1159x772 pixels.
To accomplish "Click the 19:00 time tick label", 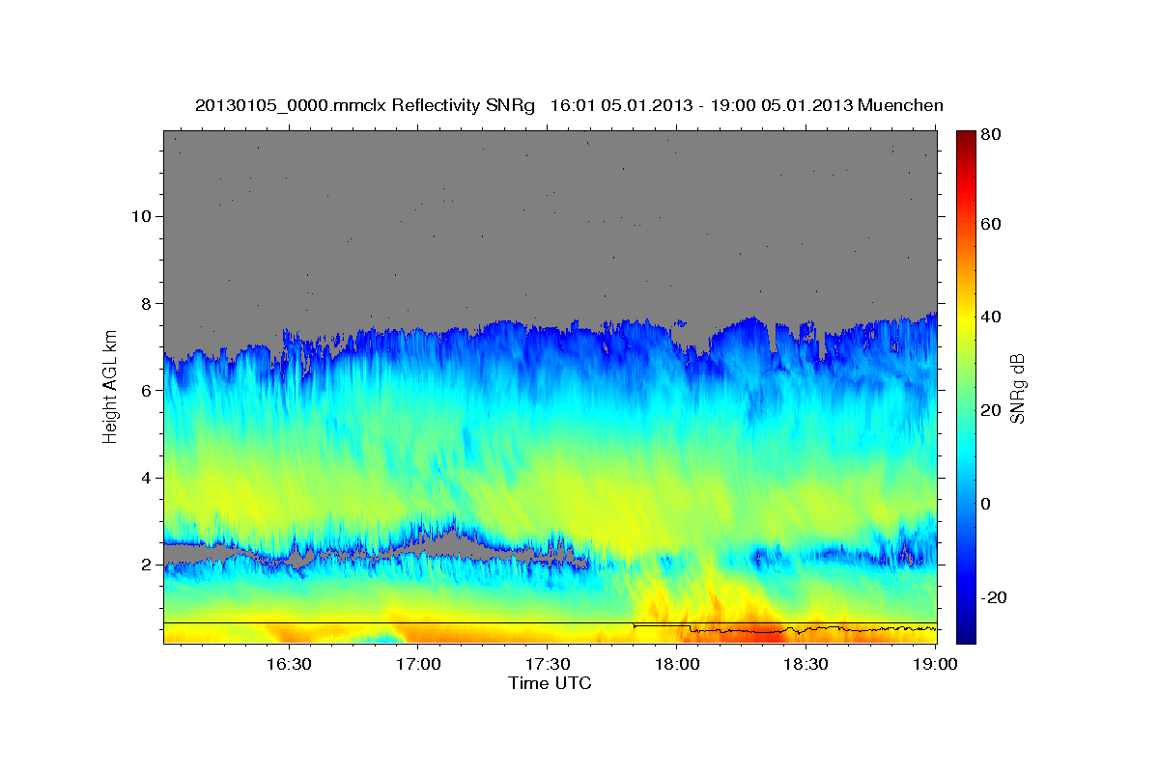I will tap(935, 664).
